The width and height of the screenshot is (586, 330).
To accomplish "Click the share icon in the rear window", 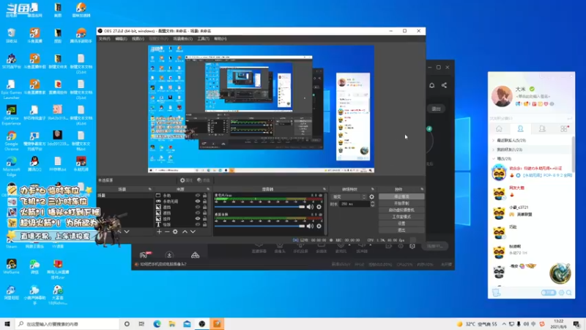I will click(444, 85).
